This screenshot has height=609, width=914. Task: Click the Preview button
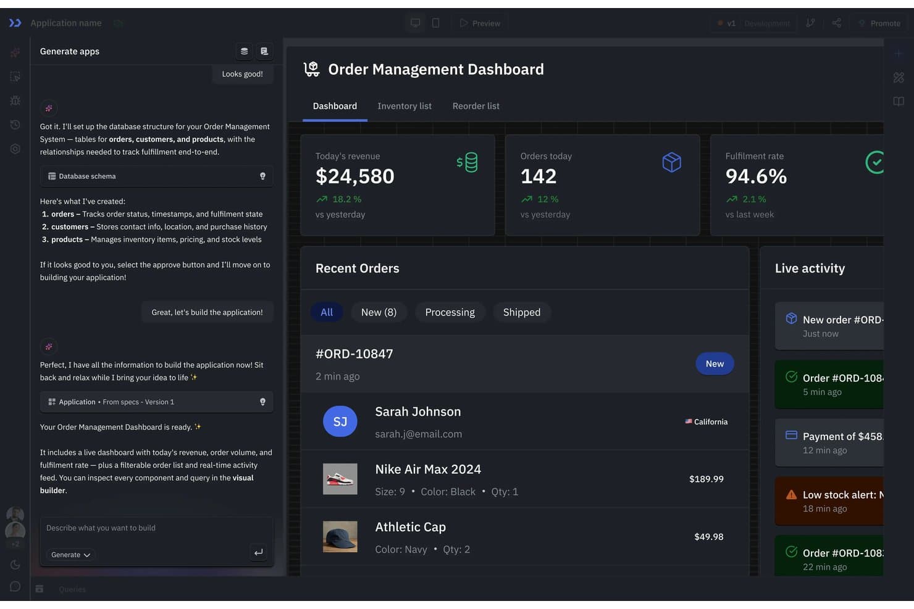[480, 23]
